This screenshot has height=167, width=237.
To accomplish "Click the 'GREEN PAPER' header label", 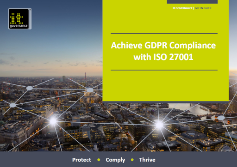I will (203, 8).
